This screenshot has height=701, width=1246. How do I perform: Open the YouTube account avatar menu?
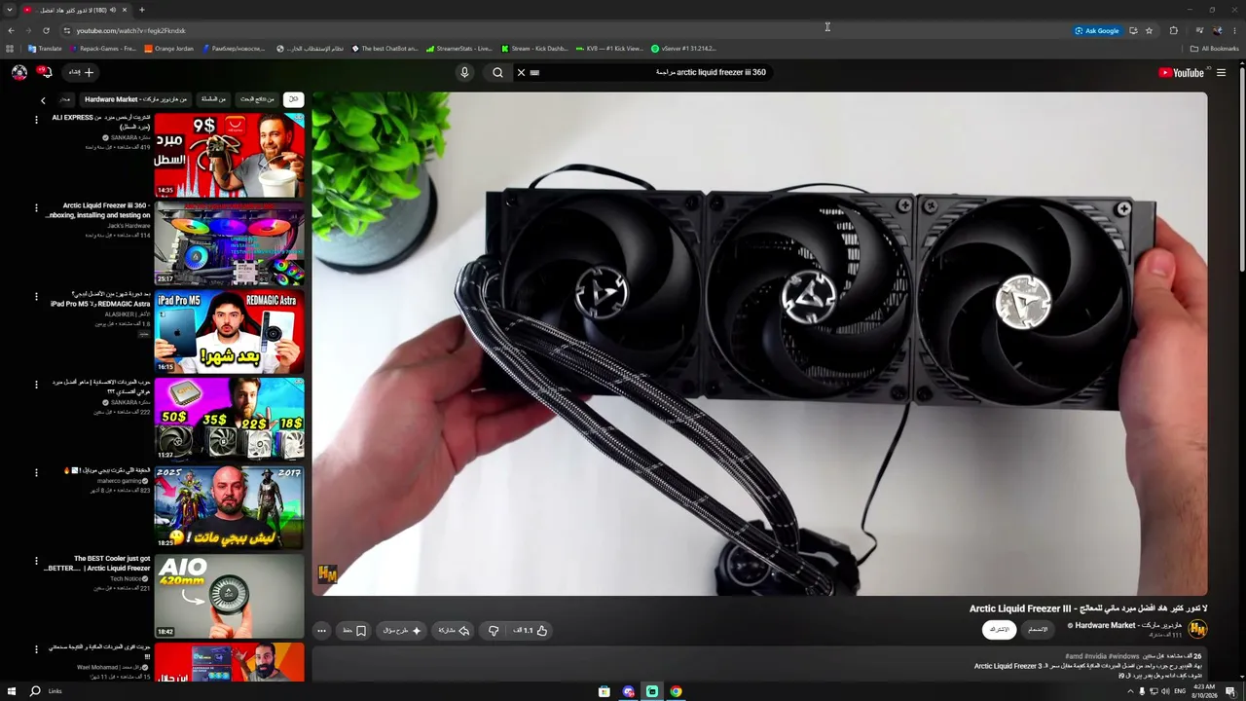coord(18,72)
